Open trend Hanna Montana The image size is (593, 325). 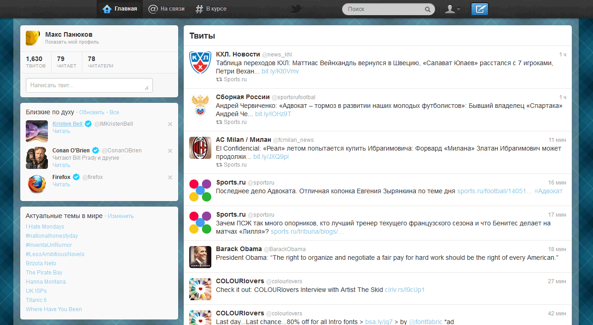point(46,282)
